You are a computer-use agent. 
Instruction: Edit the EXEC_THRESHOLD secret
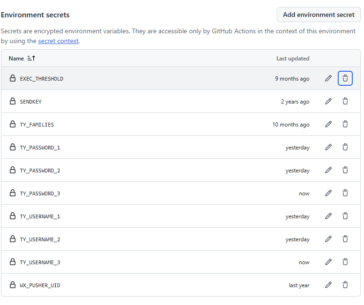coord(328,78)
